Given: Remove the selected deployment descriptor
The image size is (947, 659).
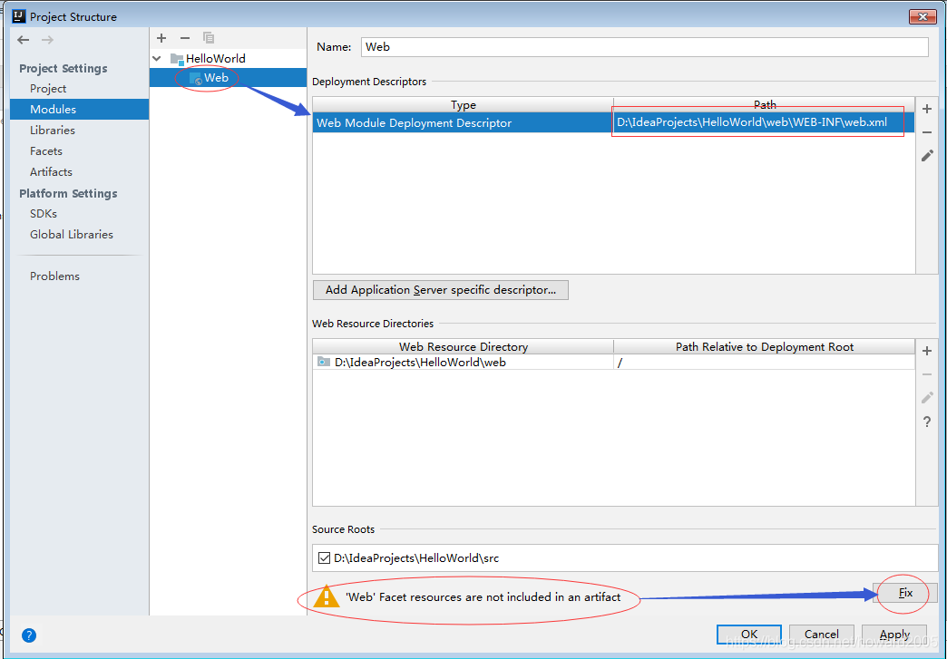Looking at the screenshot, I should click(x=927, y=132).
